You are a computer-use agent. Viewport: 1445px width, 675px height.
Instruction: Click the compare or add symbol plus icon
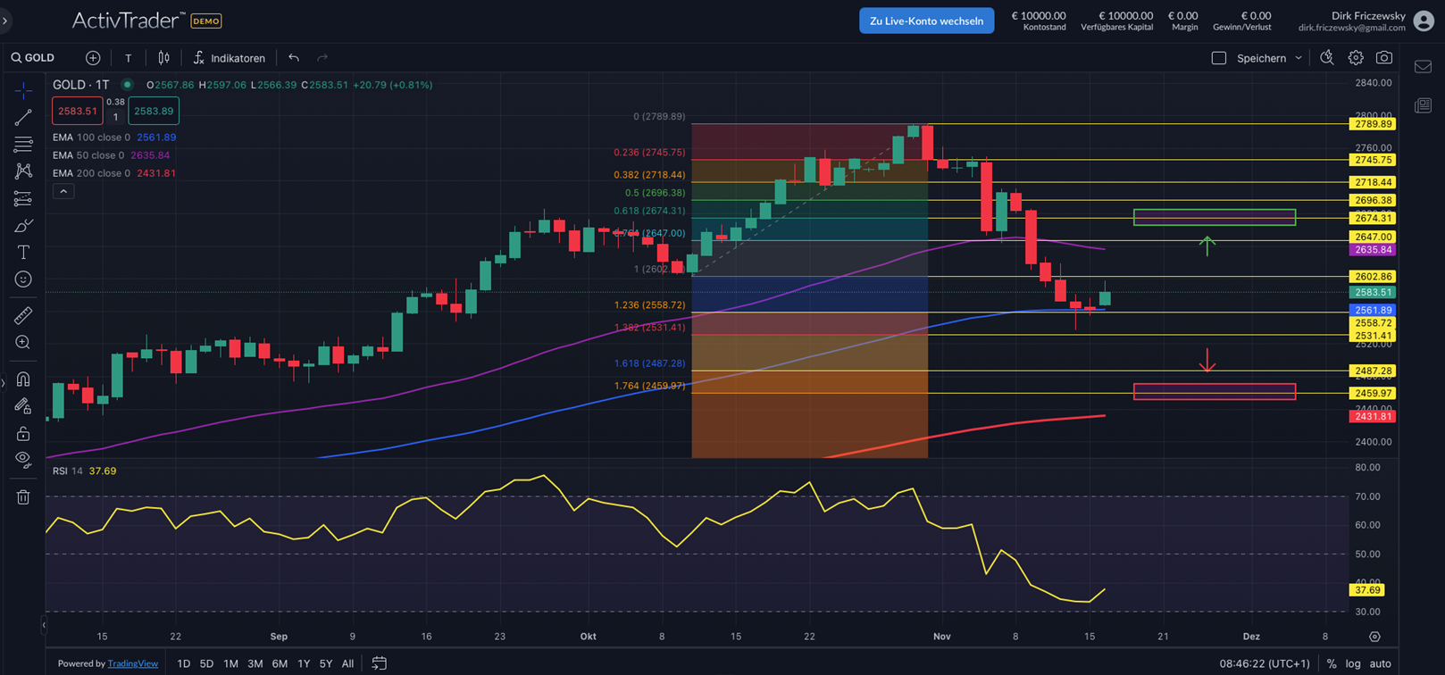tap(93, 58)
